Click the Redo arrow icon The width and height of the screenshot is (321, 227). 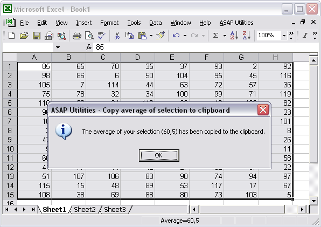click(194, 36)
